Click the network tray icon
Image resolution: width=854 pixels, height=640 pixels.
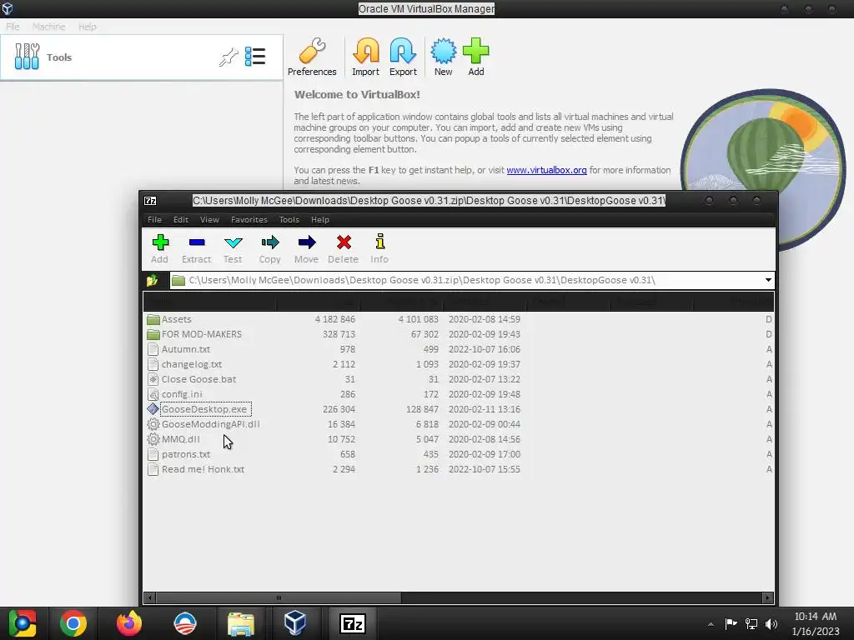click(751, 624)
